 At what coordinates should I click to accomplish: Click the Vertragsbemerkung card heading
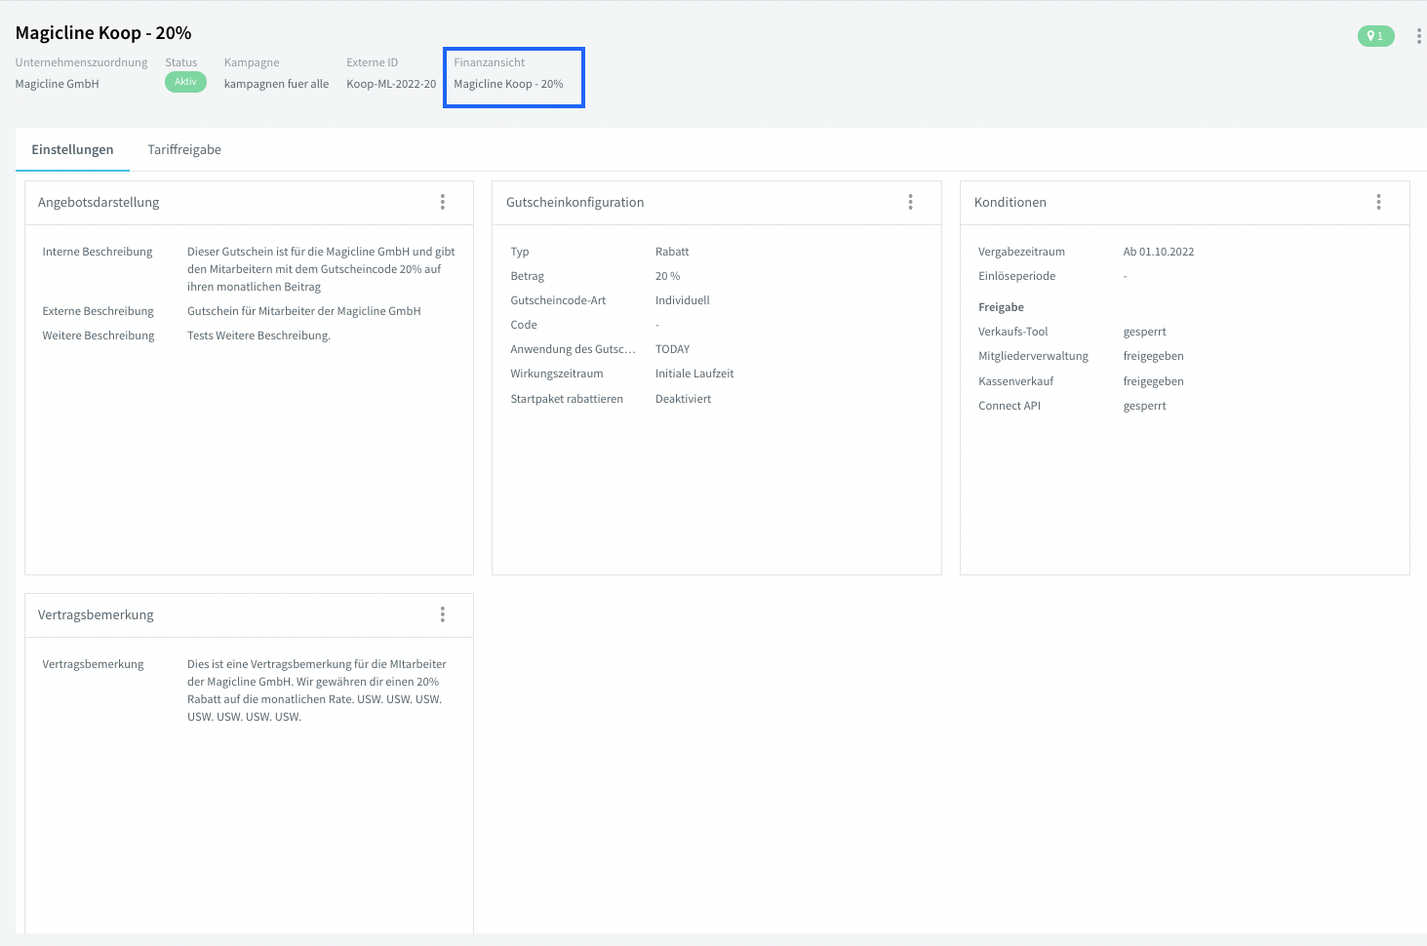(96, 614)
